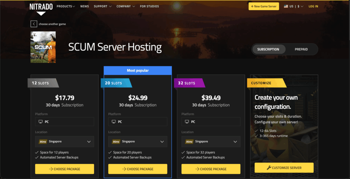Click the Log In link

pyautogui.click(x=313, y=6)
